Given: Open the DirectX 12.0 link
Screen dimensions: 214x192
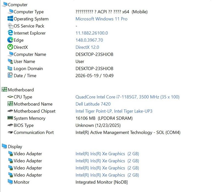Looking at the screenshot, I should click(87, 47).
